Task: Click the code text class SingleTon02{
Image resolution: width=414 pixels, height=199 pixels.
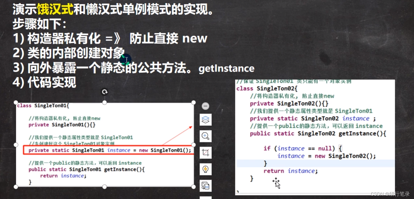Action: tap(267, 89)
